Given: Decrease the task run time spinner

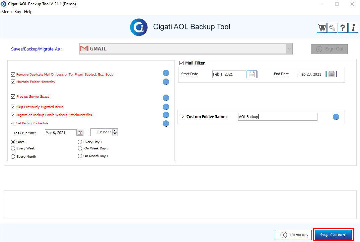Looking at the screenshot, I should coord(115,134).
